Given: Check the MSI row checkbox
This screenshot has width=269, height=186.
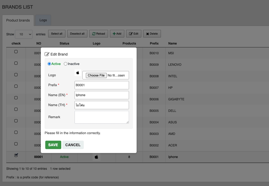Looking at the screenshot, I should (16, 52).
